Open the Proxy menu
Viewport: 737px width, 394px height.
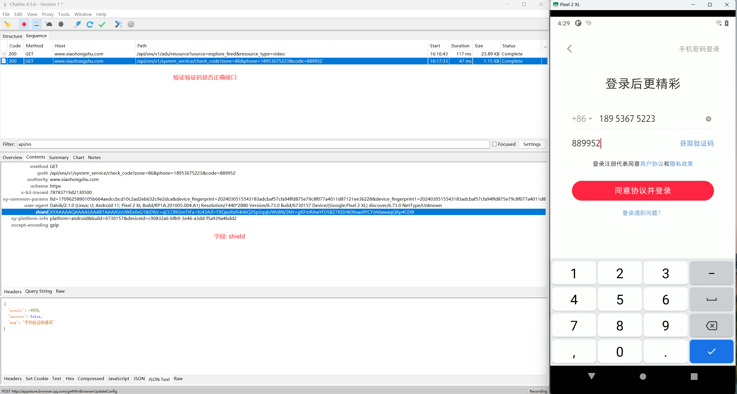tap(48, 14)
